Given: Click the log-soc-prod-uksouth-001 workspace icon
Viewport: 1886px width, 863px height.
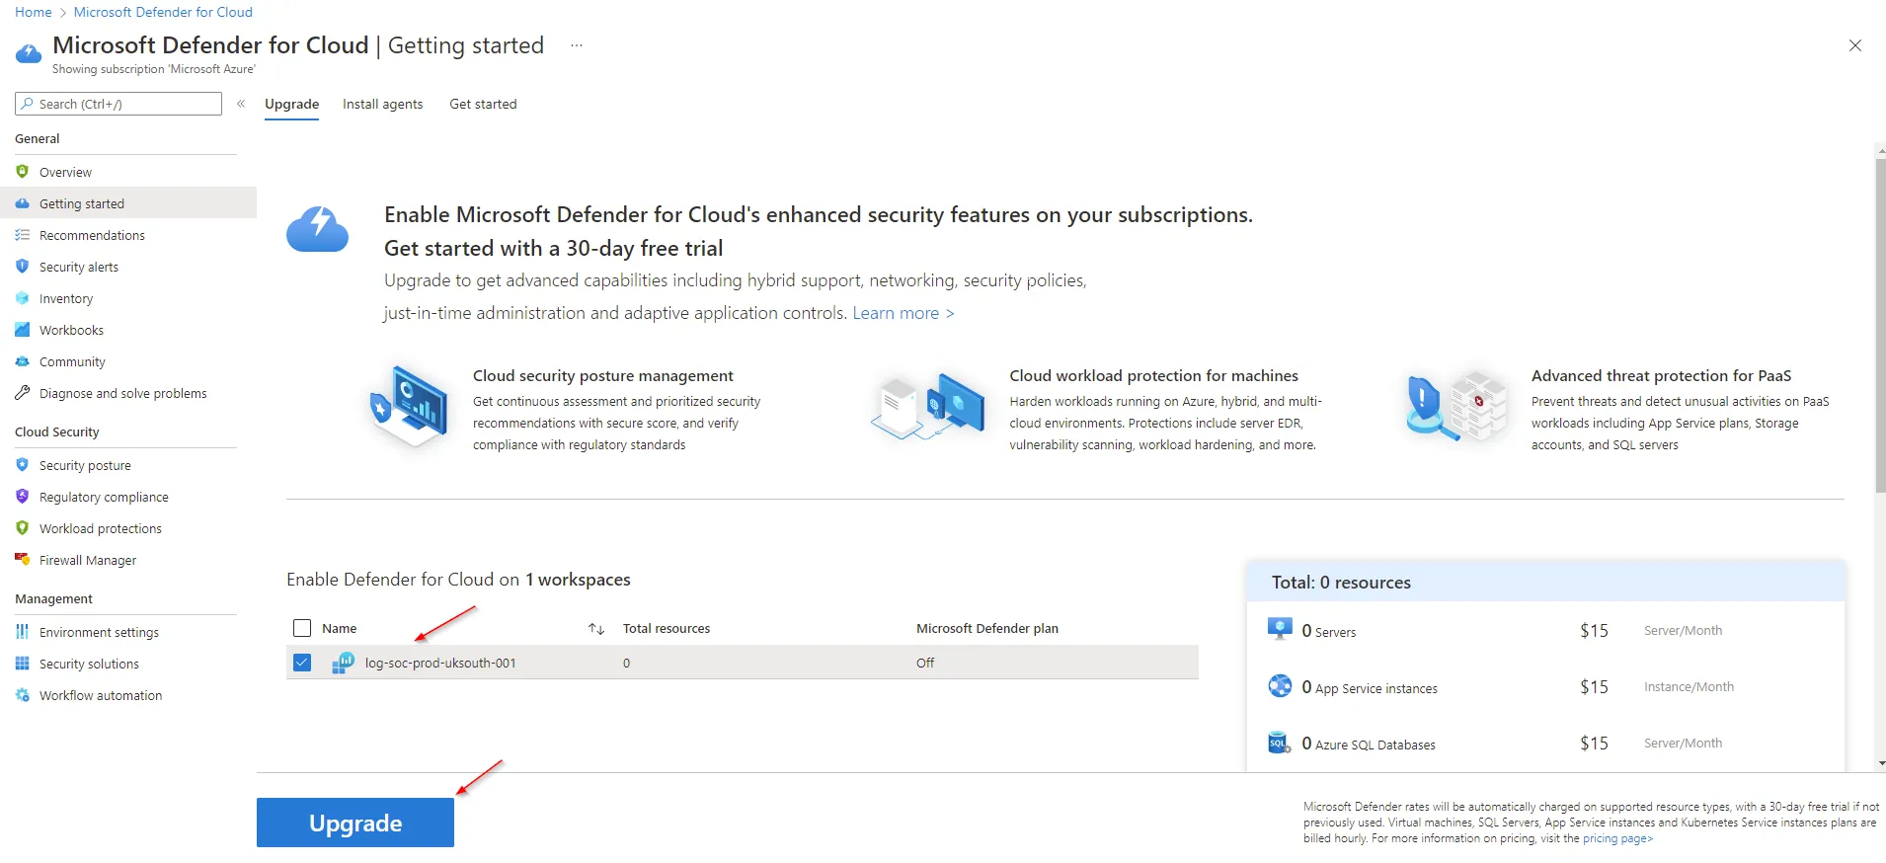Looking at the screenshot, I should [x=343, y=663].
